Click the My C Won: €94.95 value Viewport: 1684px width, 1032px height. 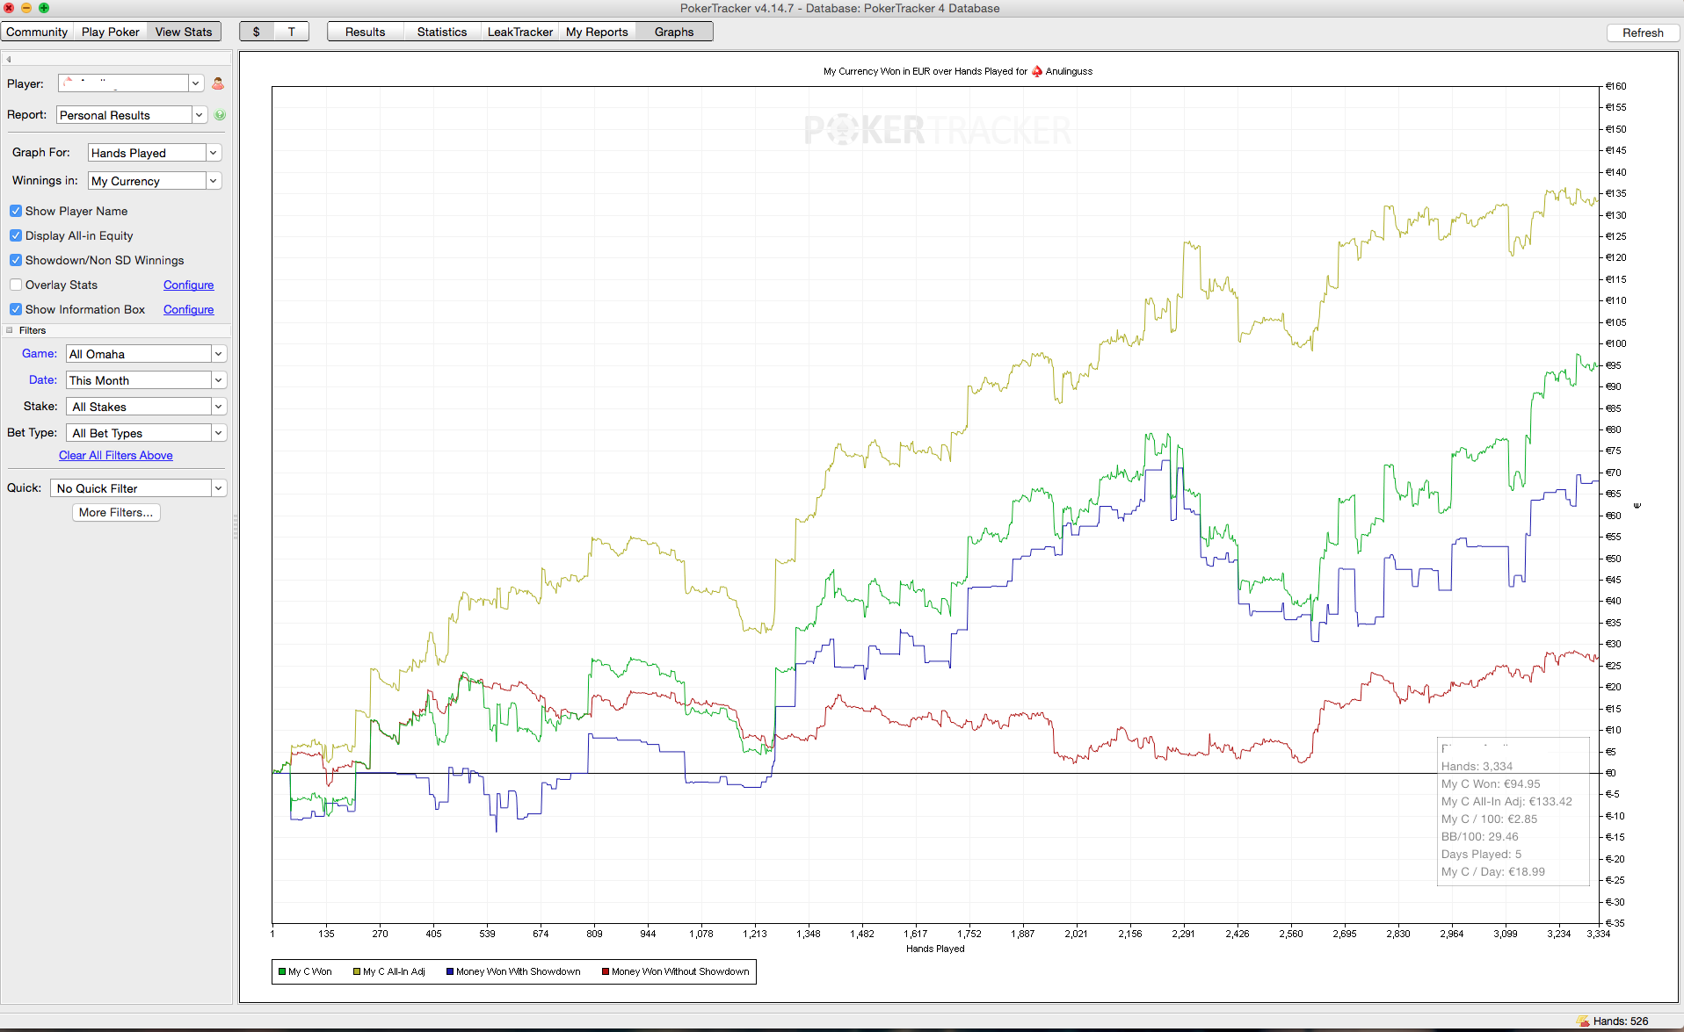click(x=1491, y=784)
